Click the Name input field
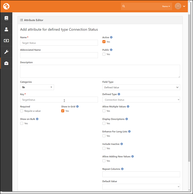This screenshot has height=194, width=193. pyautogui.click(x=59, y=43)
